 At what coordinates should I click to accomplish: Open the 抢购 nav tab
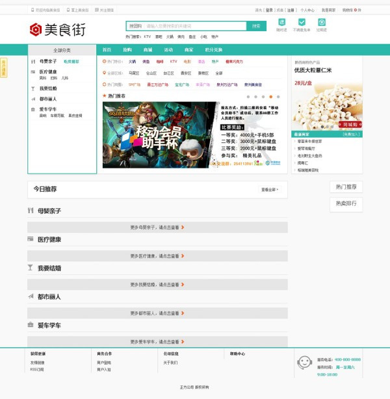[x=127, y=50]
